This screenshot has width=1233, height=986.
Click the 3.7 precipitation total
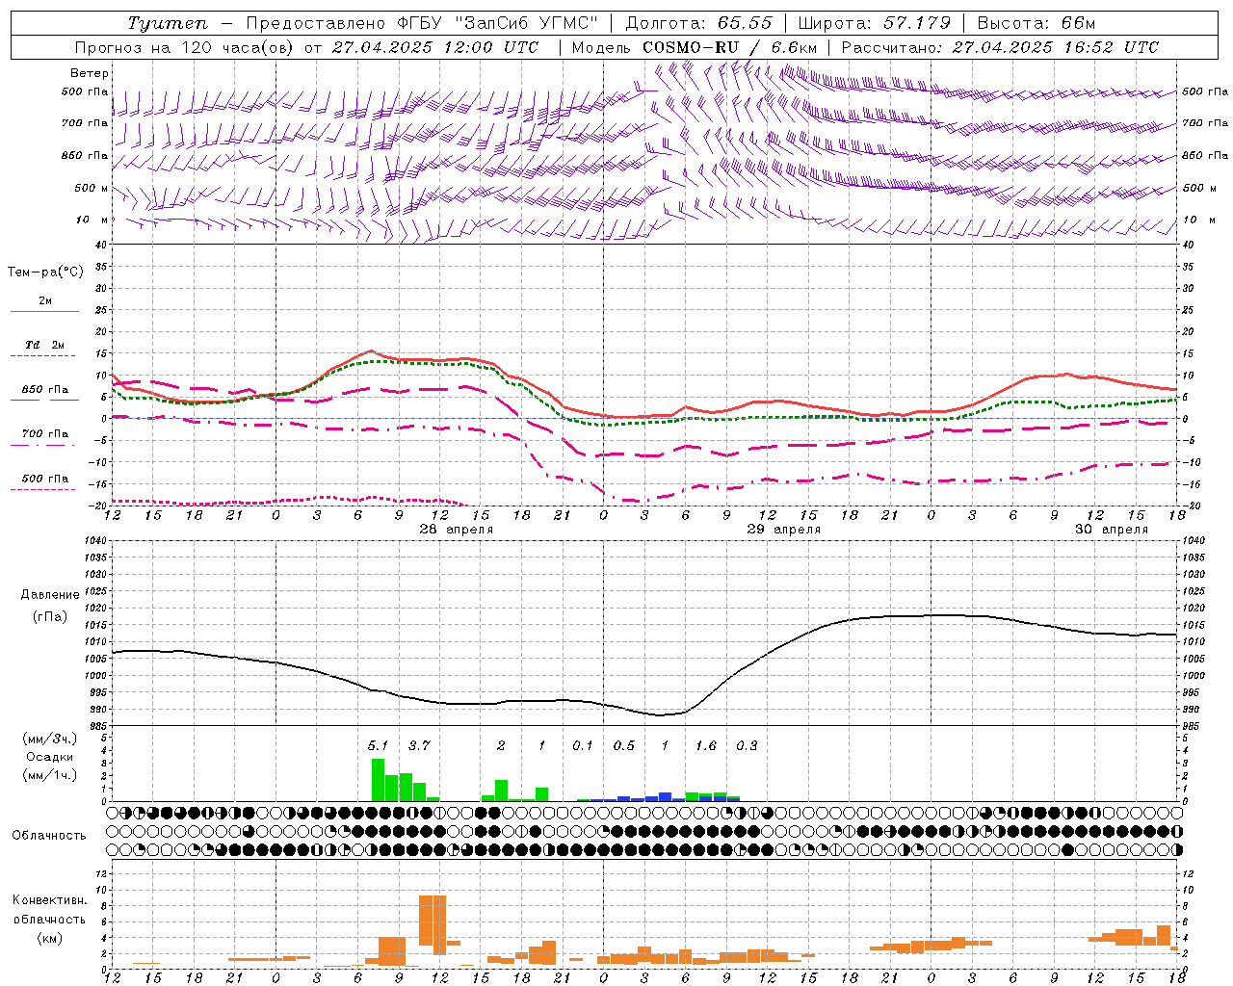tap(419, 745)
